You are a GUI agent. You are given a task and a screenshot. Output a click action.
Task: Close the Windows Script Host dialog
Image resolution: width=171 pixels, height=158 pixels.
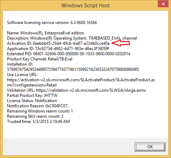tap(163, 4)
